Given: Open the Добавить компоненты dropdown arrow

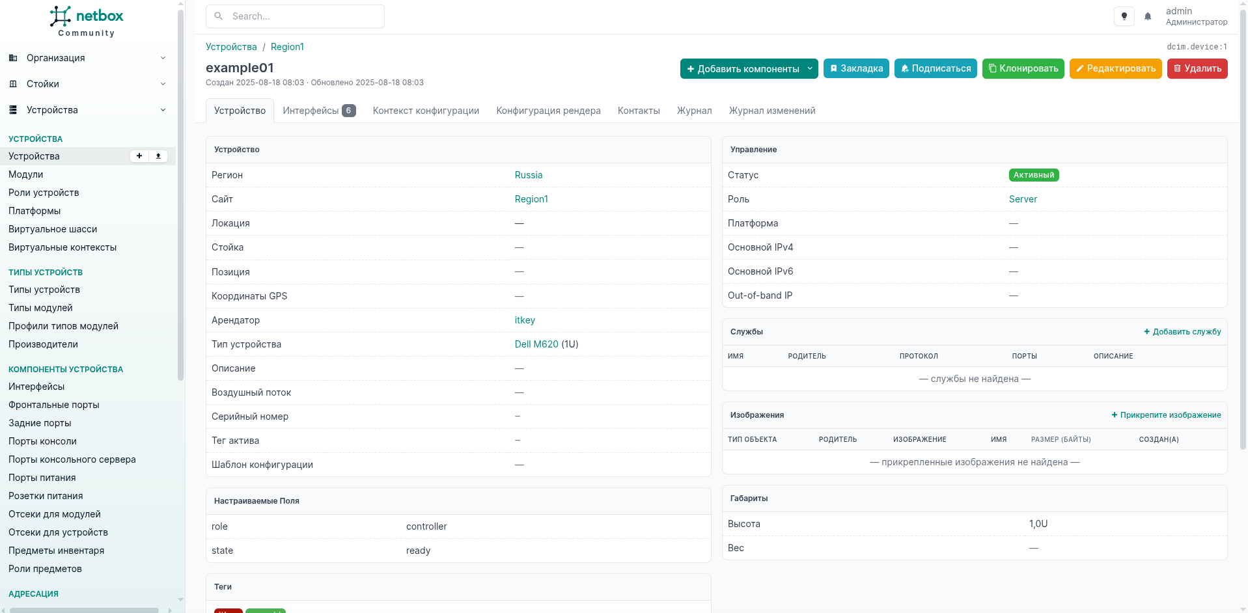Looking at the screenshot, I should pyautogui.click(x=810, y=68).
